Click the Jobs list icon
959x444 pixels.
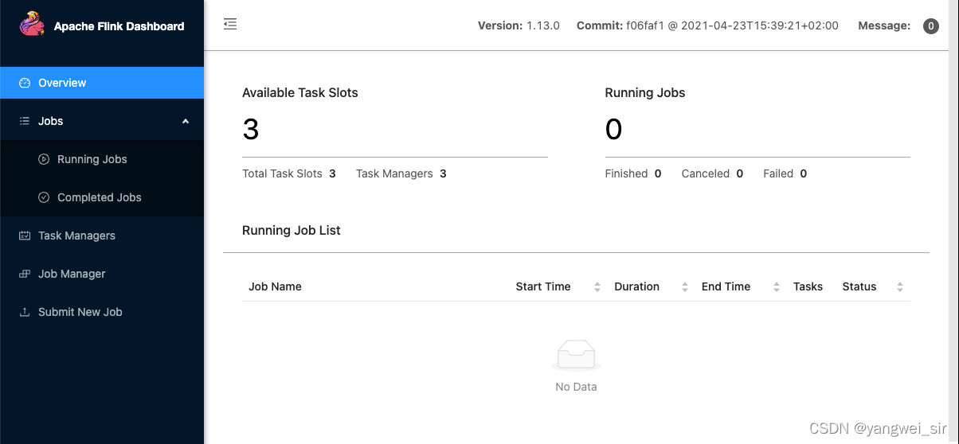pyautogui.click(x=24, y=121)
